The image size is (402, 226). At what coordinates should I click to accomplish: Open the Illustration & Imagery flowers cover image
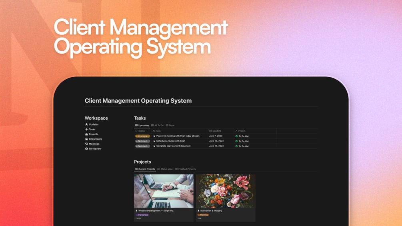tap(226, 191)
